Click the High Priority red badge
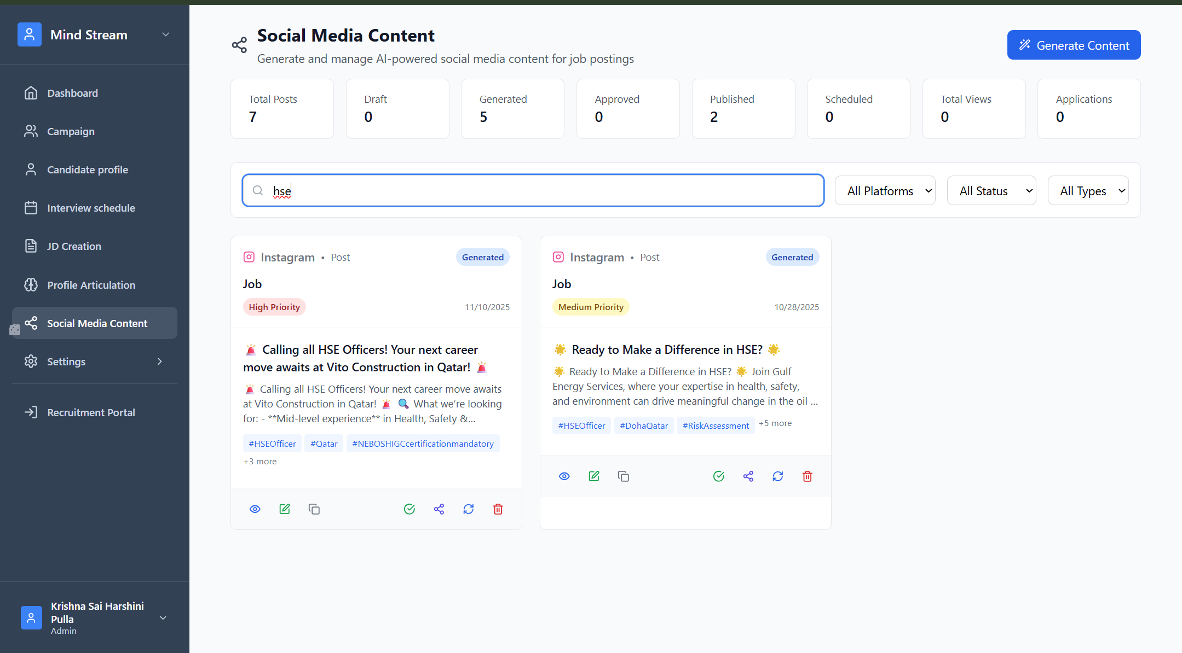 (x=274, y=307)
